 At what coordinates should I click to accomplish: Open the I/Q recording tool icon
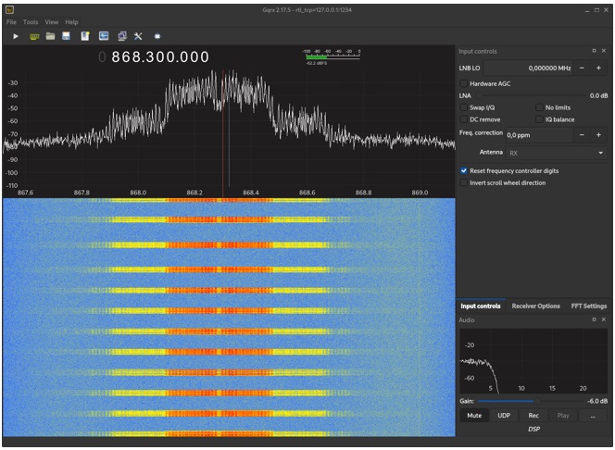point(85,36)
